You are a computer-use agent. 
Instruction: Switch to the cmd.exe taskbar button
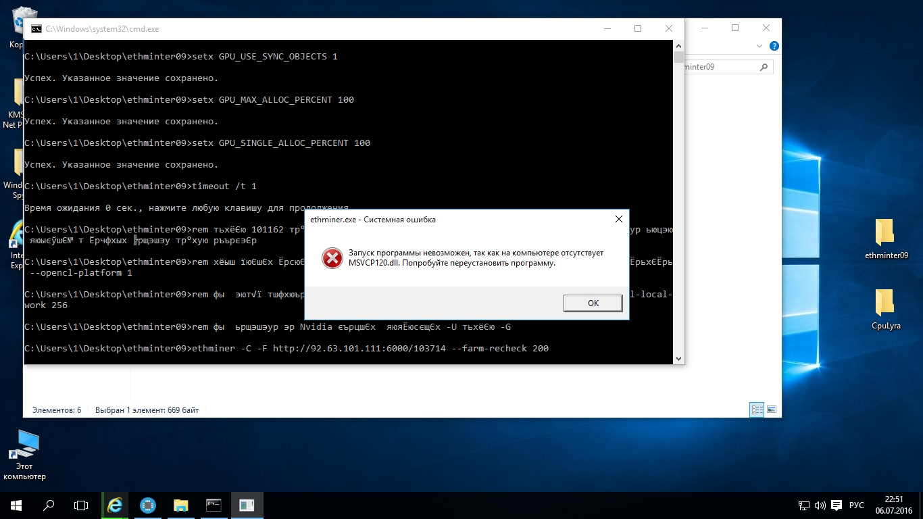pyautogui.click(x=214, y=505)
